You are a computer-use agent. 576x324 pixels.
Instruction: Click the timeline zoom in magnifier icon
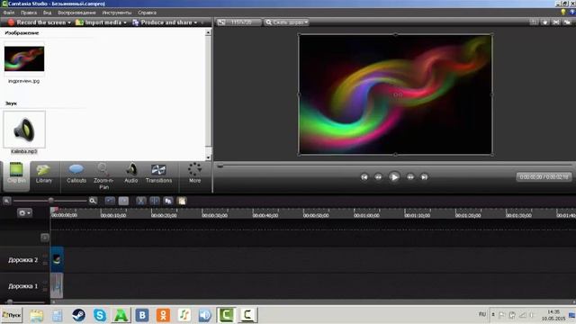tap(93, 201)
